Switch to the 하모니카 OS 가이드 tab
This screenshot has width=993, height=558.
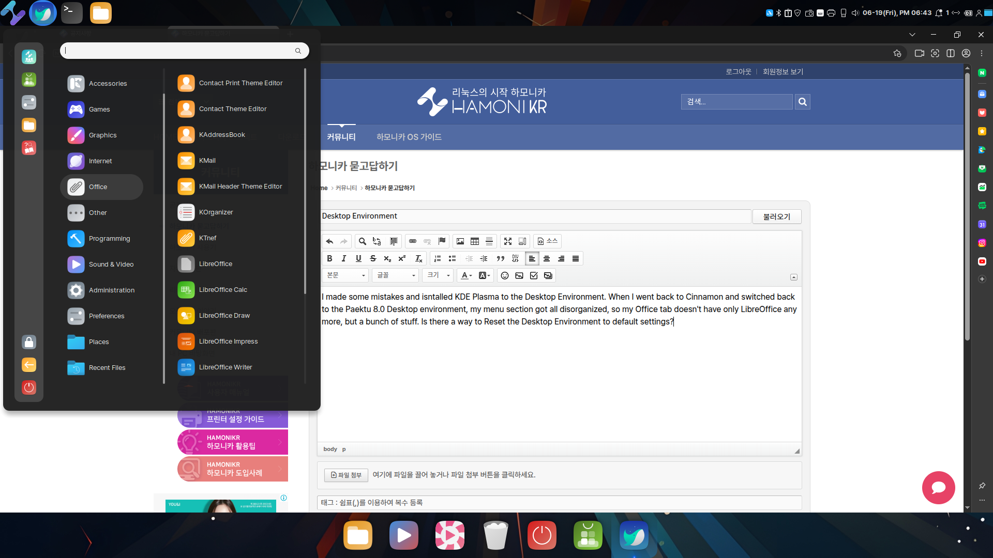pos(409,137)
